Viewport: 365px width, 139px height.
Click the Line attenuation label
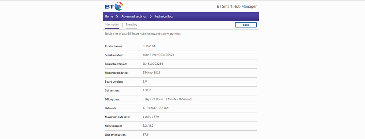(x=116, y=135)
